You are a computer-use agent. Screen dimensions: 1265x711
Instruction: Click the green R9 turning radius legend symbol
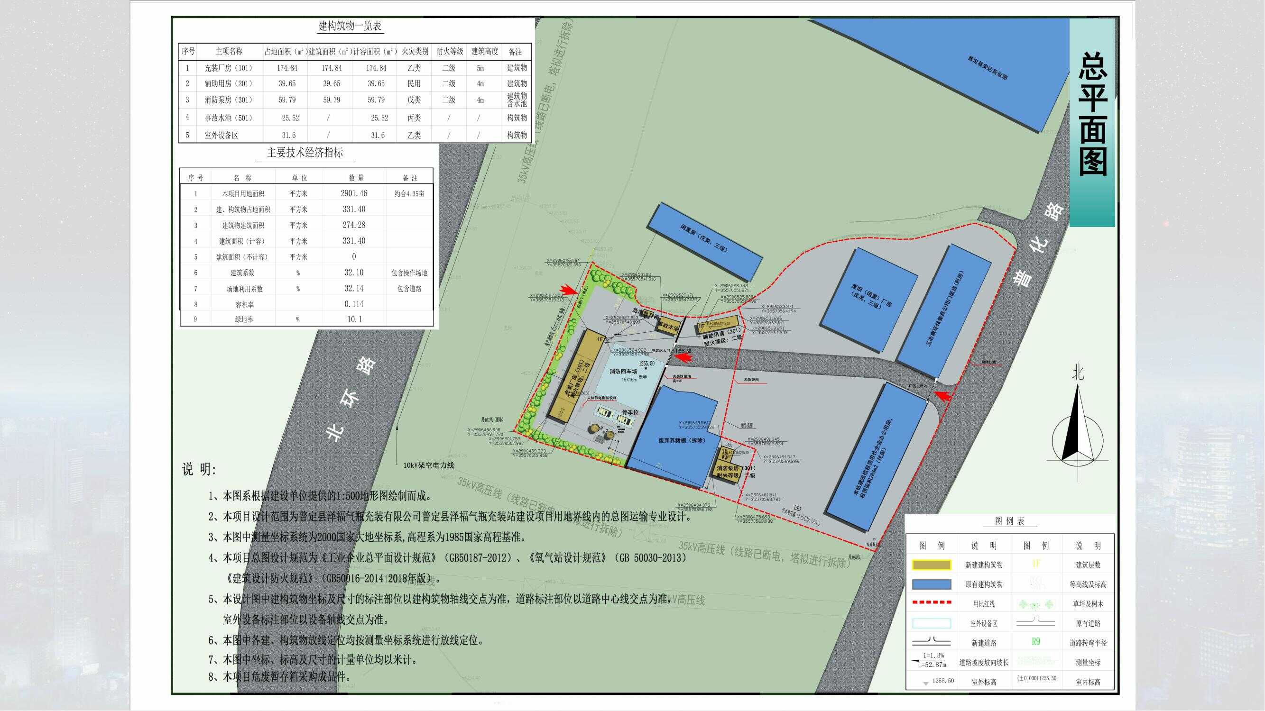[1036, 641]
